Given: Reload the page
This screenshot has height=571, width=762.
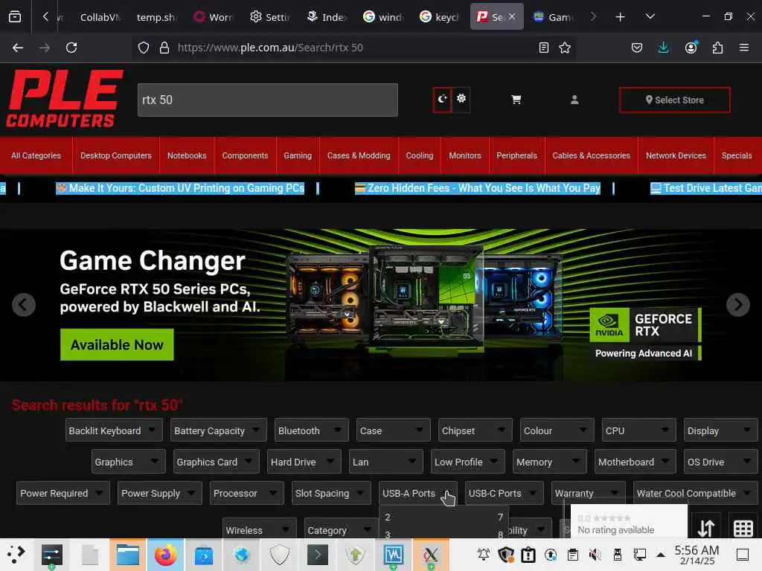Looking at the screenshot, I should point(71,48).
